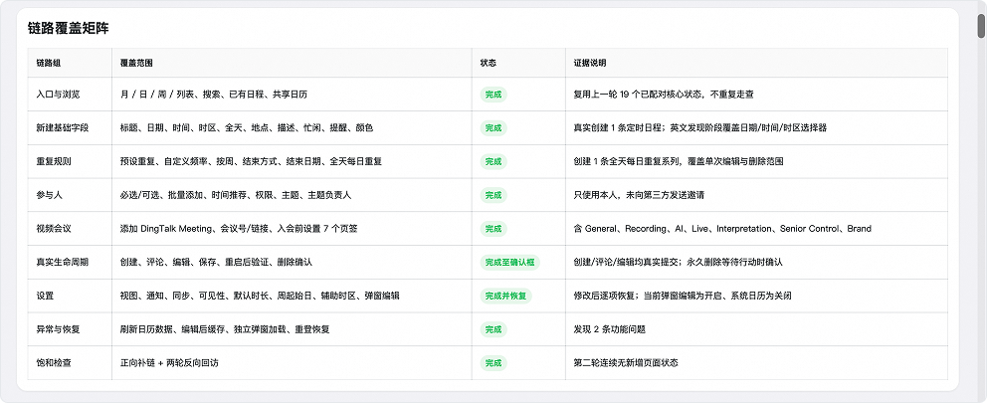Click the text 发现 2 条功能问题
This screenshot has width=987, height=403.
click(x=609, y=329)
